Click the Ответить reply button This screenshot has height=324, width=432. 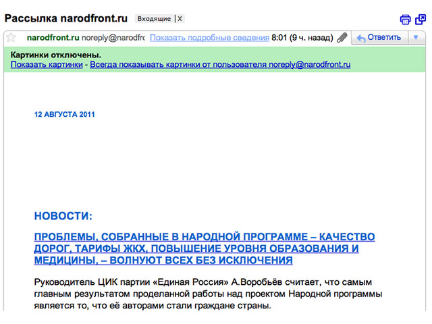[379, 38]
